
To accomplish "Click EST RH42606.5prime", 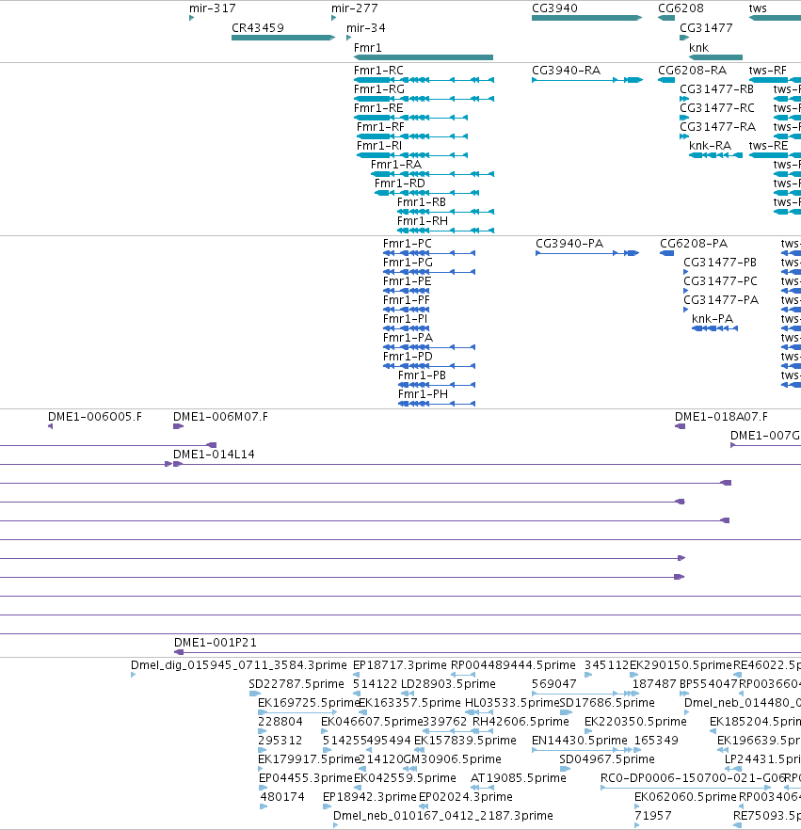I will [x=482, y=731].
